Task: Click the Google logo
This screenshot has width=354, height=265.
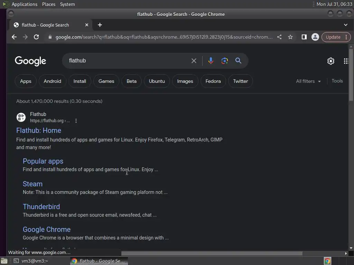Action: click(x=30, y=61)
